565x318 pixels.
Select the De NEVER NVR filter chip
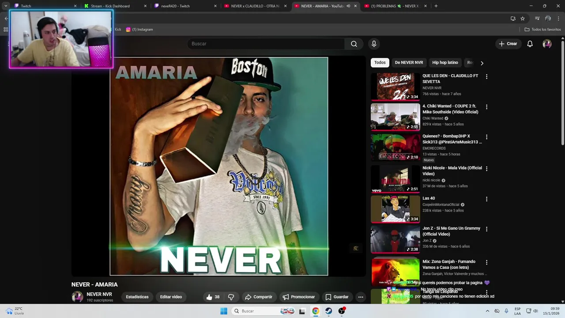coord(409,63)
